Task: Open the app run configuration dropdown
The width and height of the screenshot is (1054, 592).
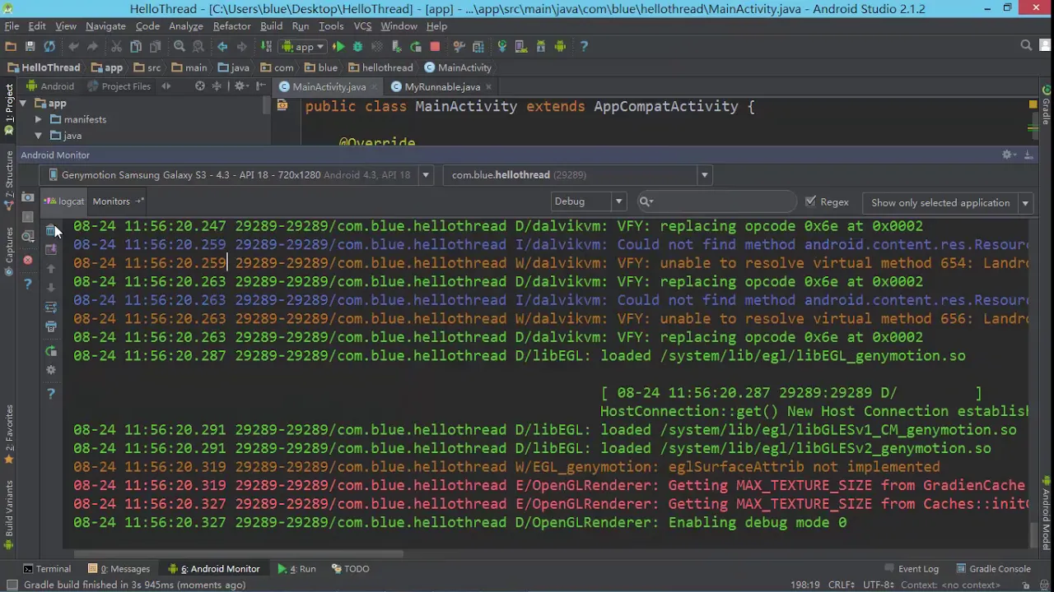Action: (304, 47)
